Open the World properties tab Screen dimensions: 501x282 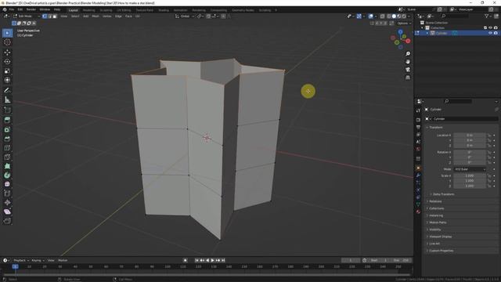coord(418,149)
